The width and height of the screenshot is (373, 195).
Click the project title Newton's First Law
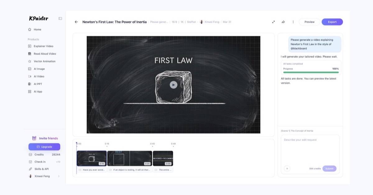point(114,22)
